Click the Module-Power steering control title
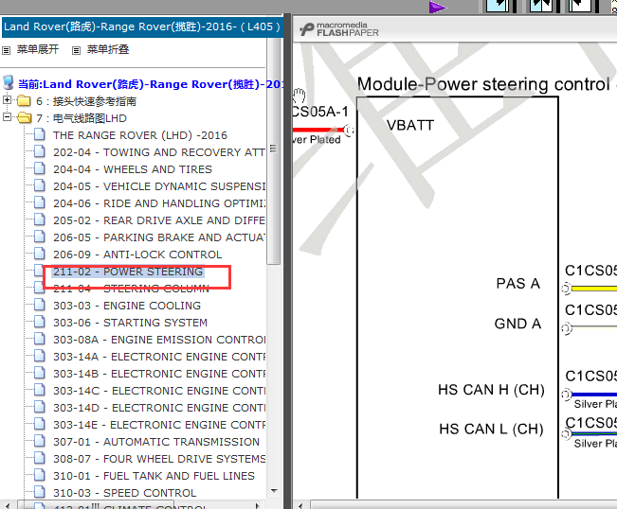 [x=483, y=84]
